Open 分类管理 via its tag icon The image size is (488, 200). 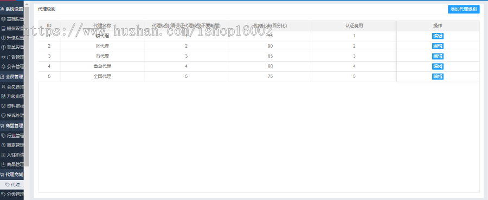pos(3,195)
